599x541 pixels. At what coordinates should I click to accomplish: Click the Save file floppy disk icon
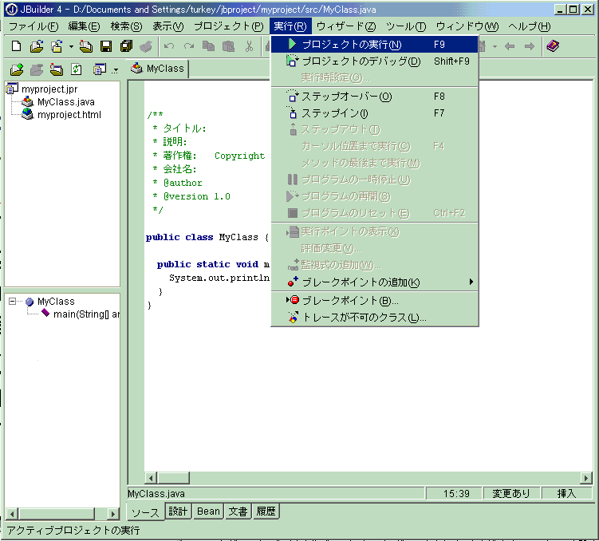105,46
